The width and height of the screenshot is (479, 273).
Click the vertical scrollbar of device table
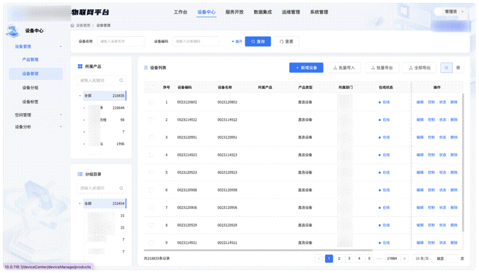(x=464, y=163)
